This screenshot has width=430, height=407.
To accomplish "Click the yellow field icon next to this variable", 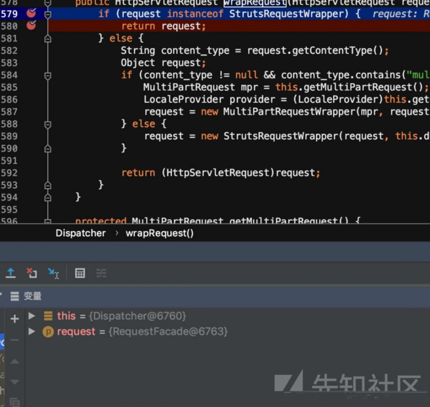I will pos(48,316).
